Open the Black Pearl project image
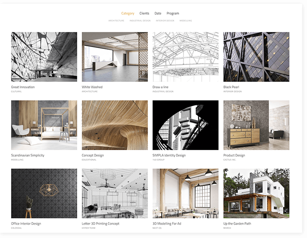 256,57
